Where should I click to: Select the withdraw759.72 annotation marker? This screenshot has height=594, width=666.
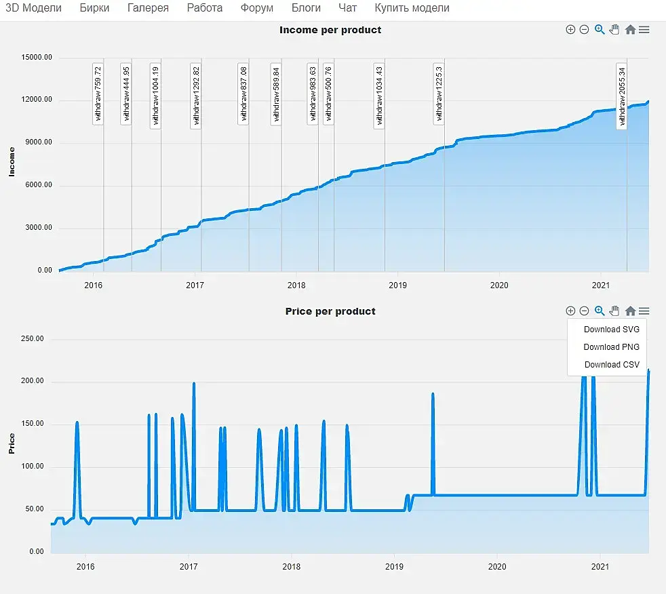point(98,94)
